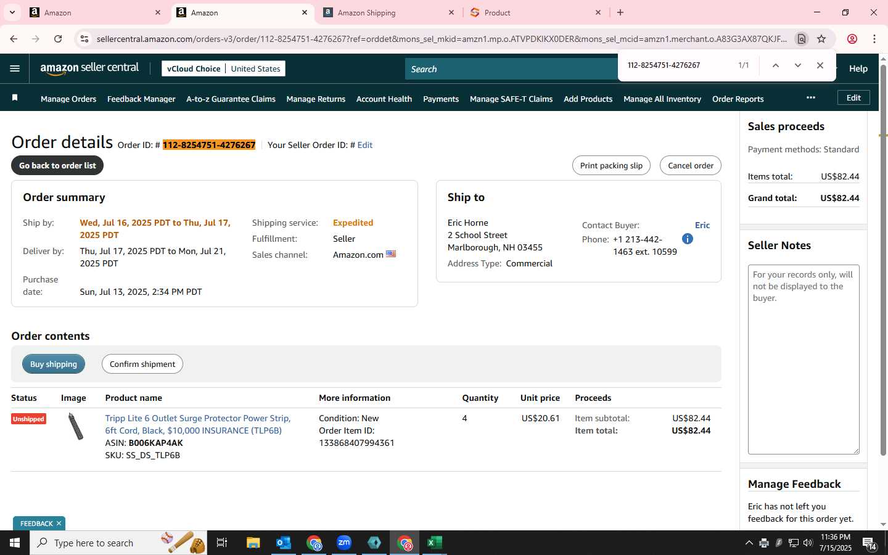Open Account Health
This screenshot has height=555, width=888.
pyautogui.click(x=384, y=99)
